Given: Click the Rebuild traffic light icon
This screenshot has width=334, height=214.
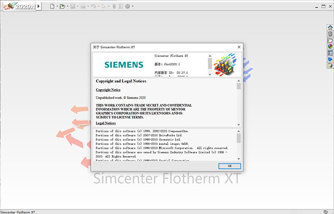Looking at the screenshot, I should click(114, 6).
